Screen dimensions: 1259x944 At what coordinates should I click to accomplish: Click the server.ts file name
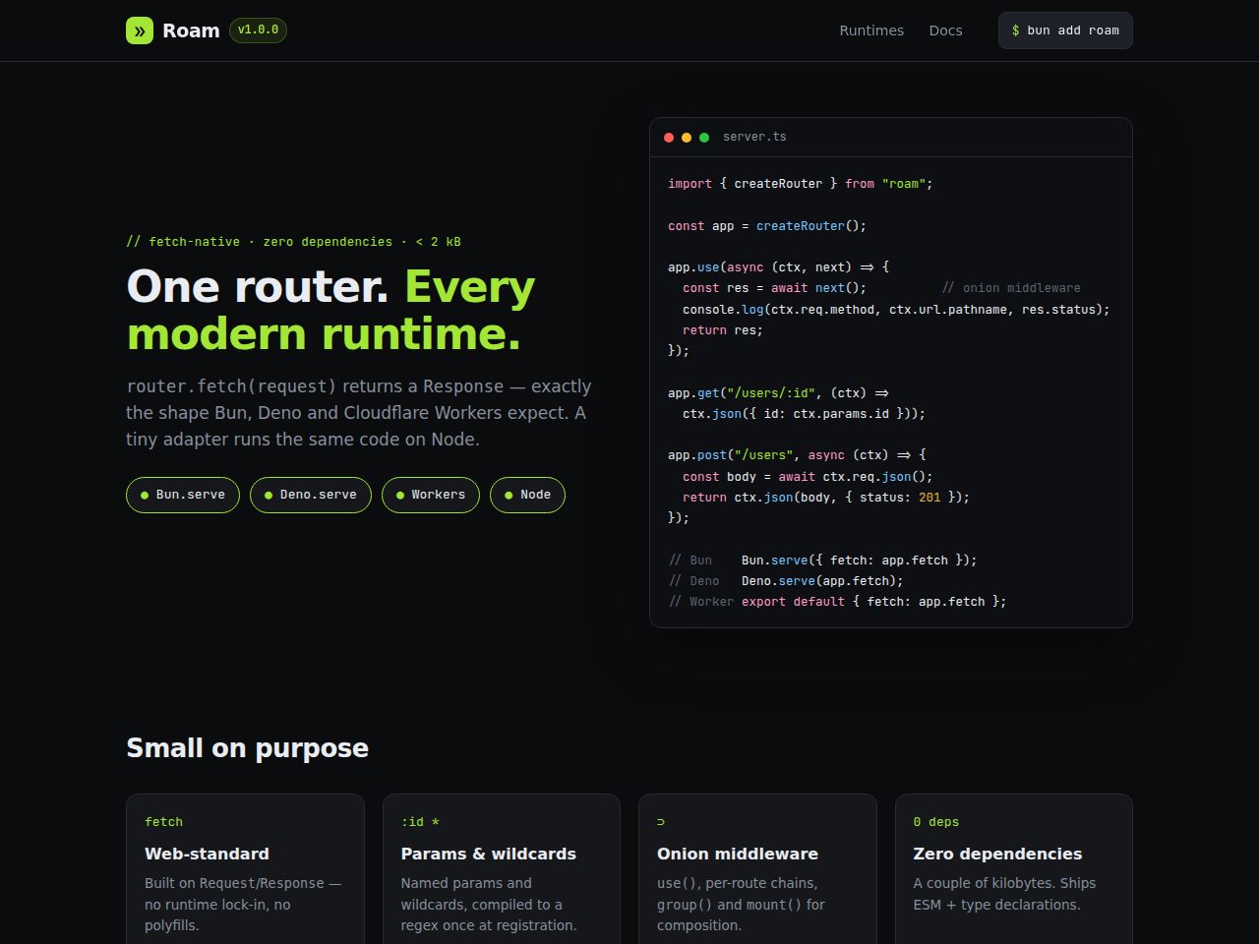coord(754,137)
